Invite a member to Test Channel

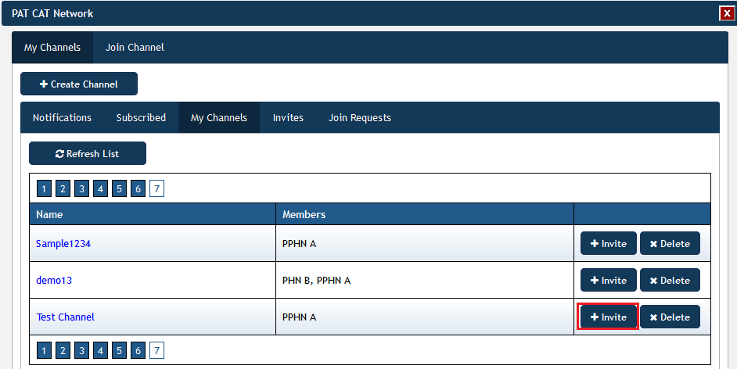pos(608,317)
